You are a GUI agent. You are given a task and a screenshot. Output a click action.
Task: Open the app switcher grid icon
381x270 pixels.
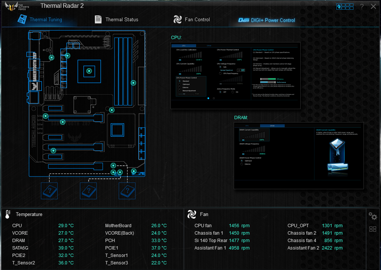(345, 7)
